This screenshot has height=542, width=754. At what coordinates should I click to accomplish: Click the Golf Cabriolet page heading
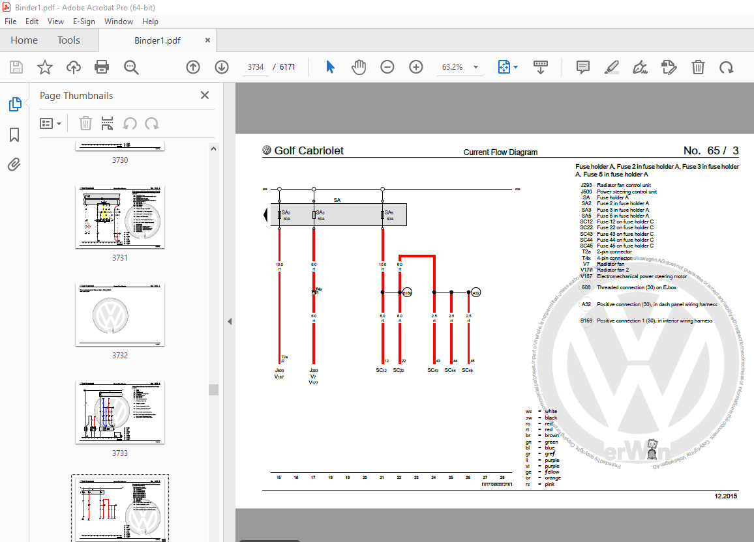tap(309, 150)
